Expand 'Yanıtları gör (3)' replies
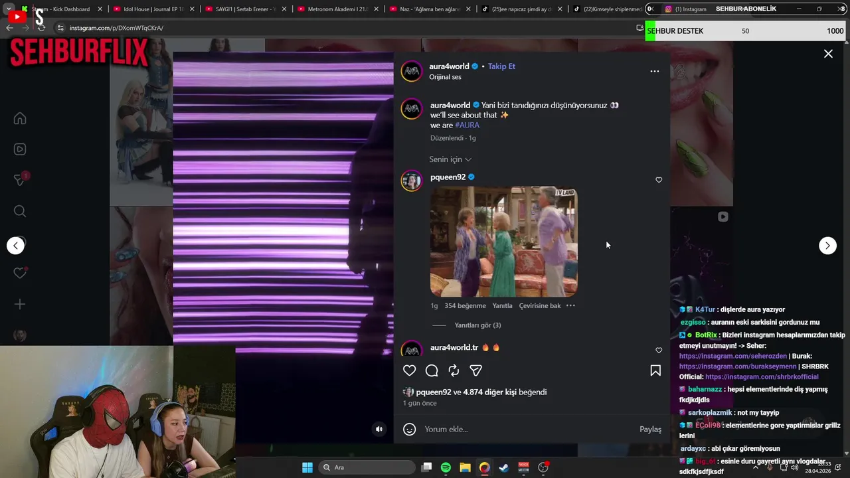The image size is (850, 478). click(x=477, y=325)
